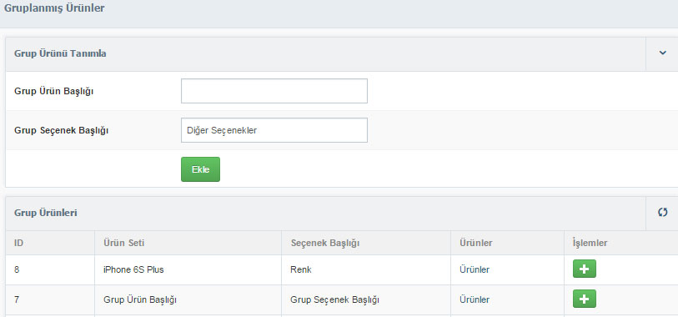The height and width of the screenshot is (317, 678).
Task: Click the Seçenek Başlığı column header
Action: 325,243
